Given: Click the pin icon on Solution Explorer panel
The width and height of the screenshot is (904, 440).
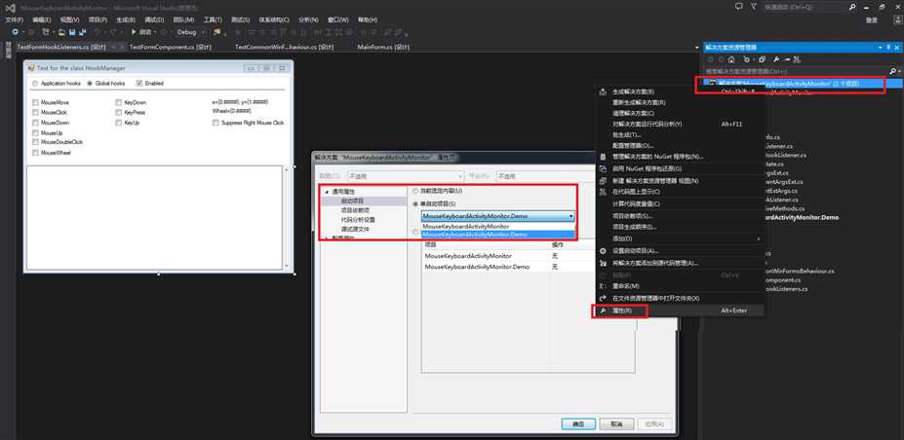Looking at the screenshot, I should [888, 47].
